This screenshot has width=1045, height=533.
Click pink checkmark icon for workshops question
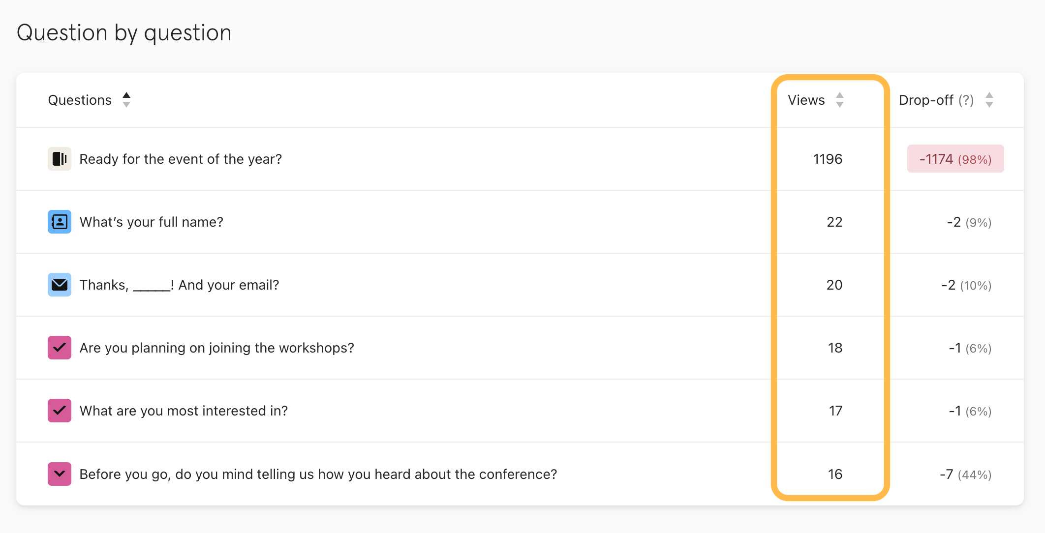pyautogui.click(x=59, y=348)
